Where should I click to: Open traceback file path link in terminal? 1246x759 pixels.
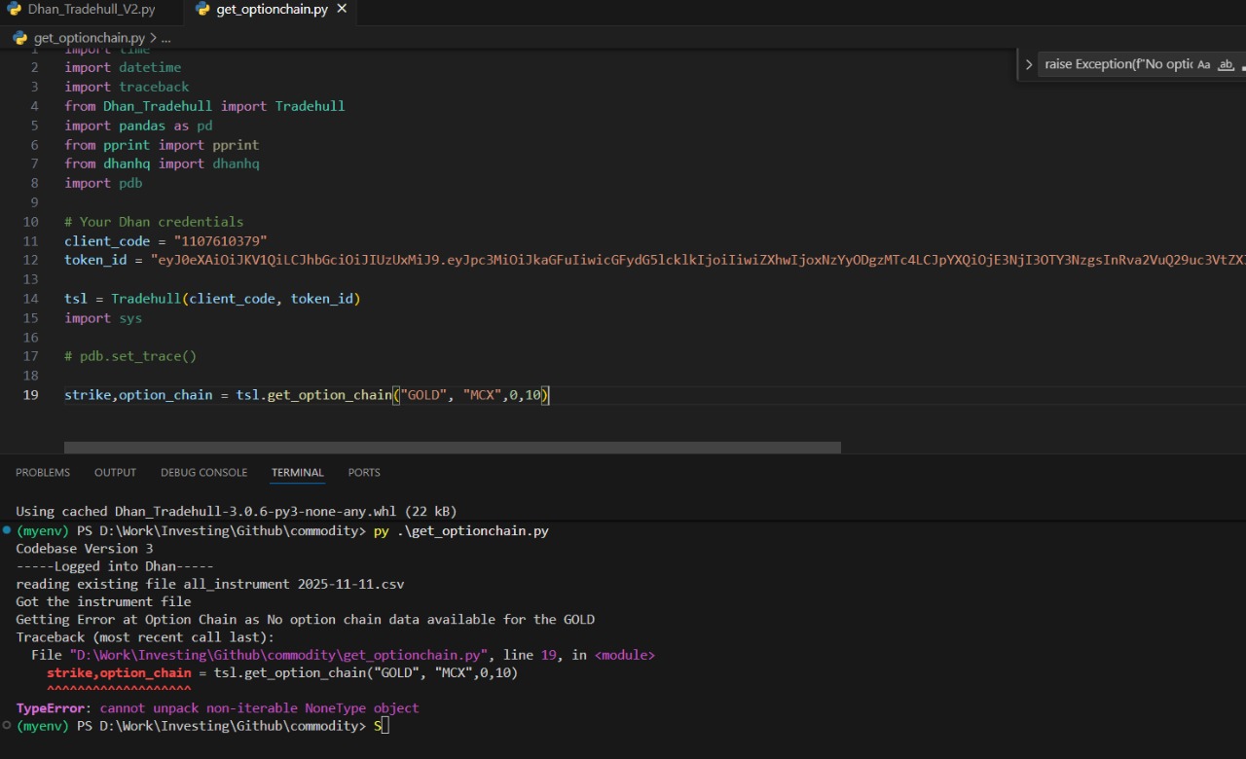point(279,655)
